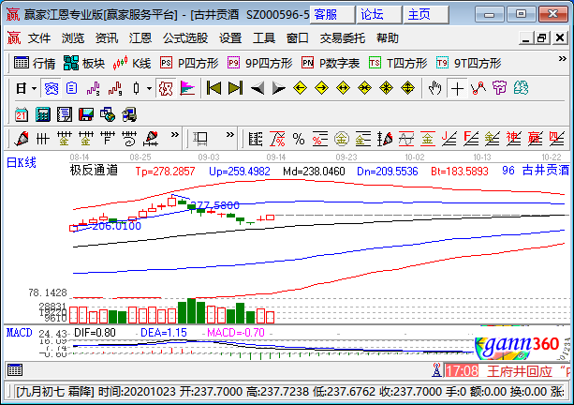This screenshot has width=574, height=405.
Task: Click the table grid lines icon
Action: click(x=256, y=139)
